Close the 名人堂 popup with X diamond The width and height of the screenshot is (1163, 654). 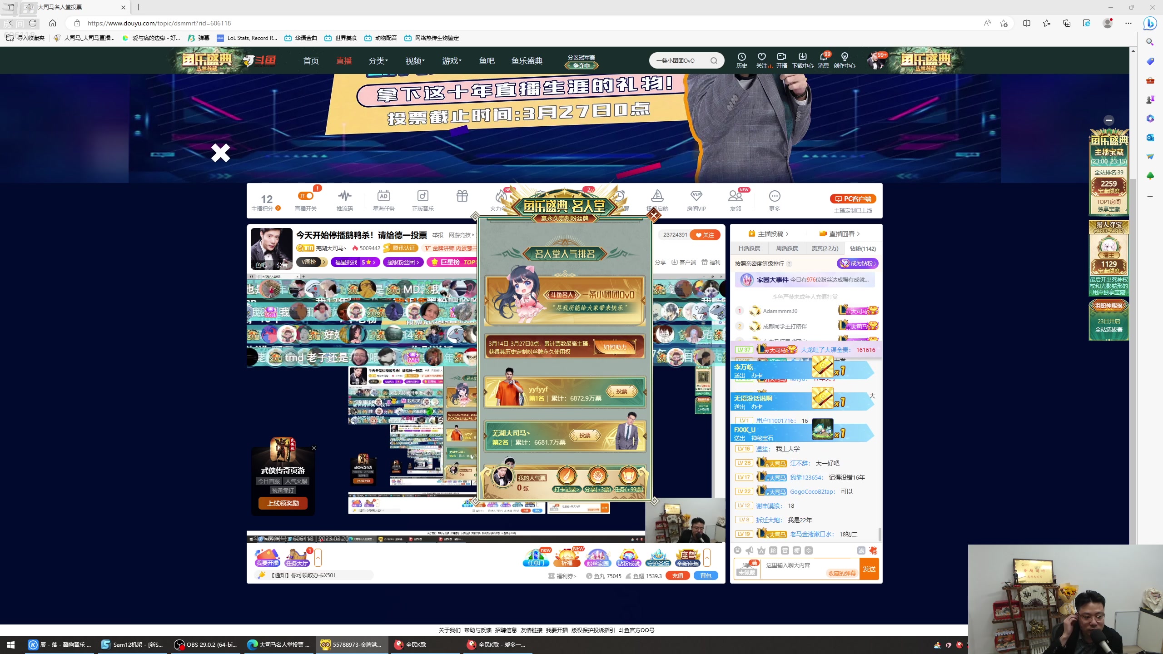coord(654,215)
